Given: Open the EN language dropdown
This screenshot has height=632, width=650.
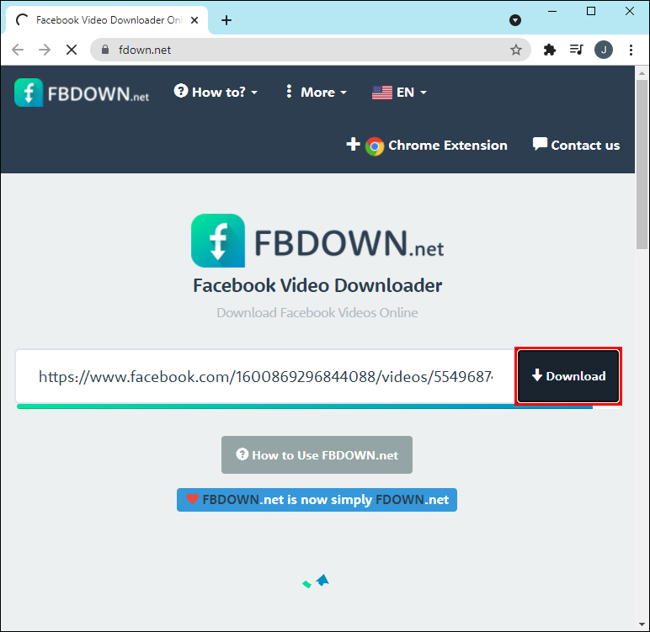Looking at the screenshot, I should click(399, 92).
